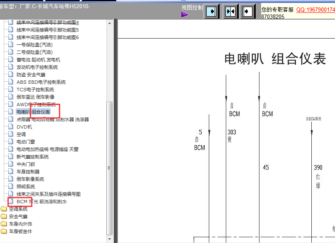
Task: Open ABS EBD电子控制系统 diagram
Action: click(x=41, y=82)
